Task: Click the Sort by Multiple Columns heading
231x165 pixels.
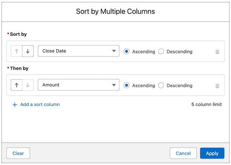Action: click(115, 11)
